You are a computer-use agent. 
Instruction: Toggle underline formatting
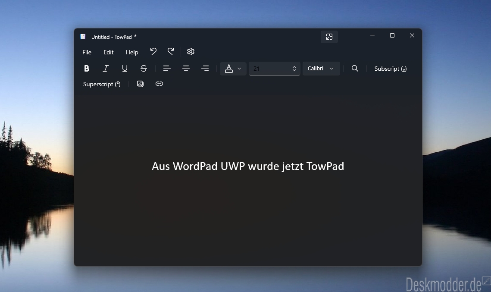[125, 68]
